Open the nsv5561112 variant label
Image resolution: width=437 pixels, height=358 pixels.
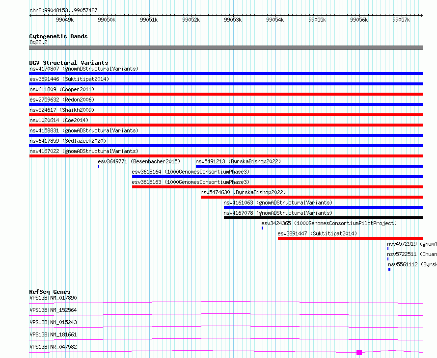point(412,264)
